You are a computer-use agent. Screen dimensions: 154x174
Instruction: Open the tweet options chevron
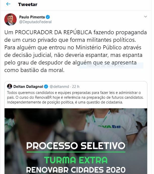pyautogui.click(x=145, y=17)
